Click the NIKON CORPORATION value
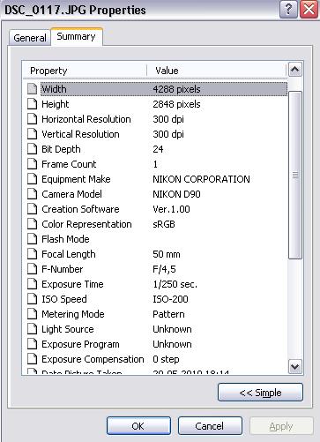Viewport: 320px width, 442px height. pyautogui.click(x=201, y=179)
